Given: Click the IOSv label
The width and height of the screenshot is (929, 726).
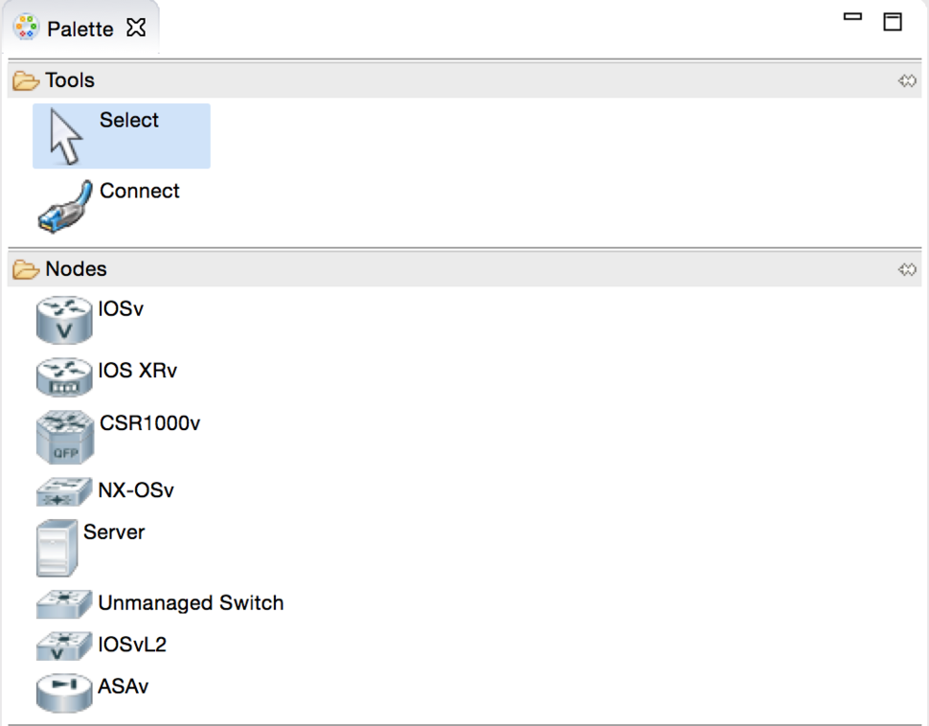Looking at the screenshot, I should [121, 308].
